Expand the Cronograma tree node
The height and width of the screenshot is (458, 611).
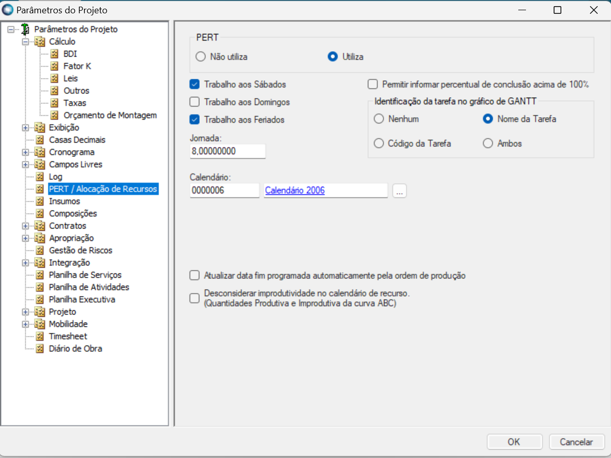(x=25, y=152)
